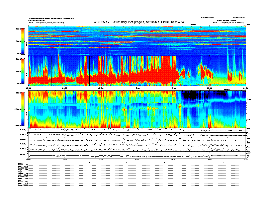The height and width of the screenshot is (205, 265).
Task: Select the -120.00 label on TNR scale
Action: [18, 109]
